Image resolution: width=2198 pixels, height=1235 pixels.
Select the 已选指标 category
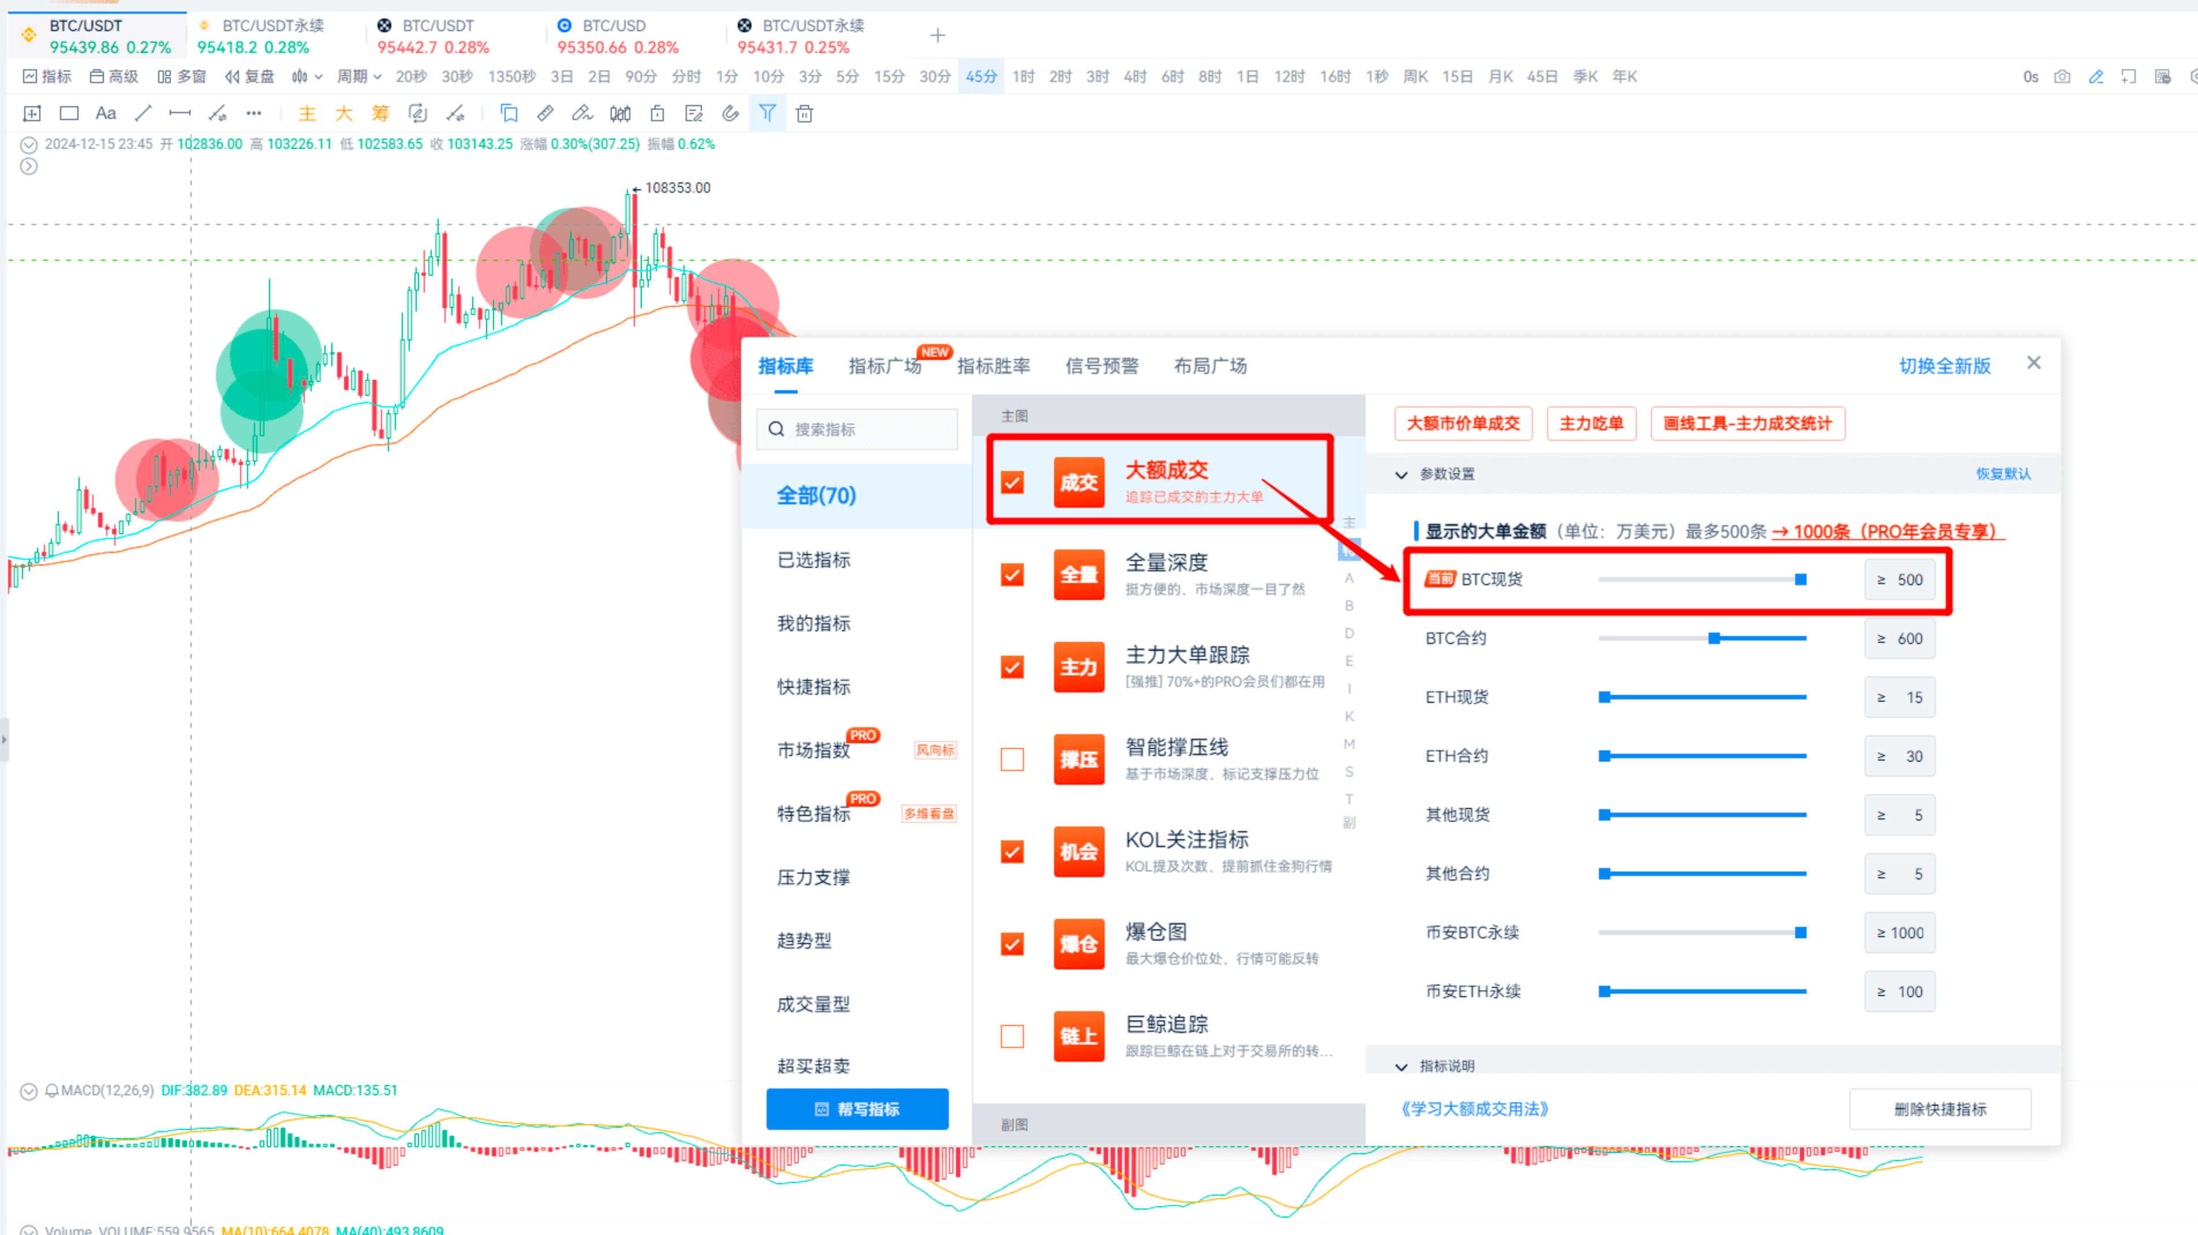pos(813,560)
